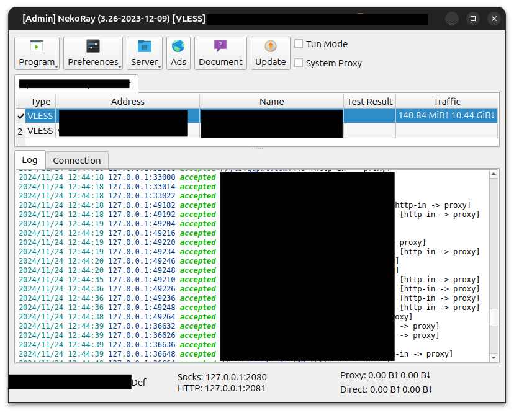Sort by the Traffic column header
The image size is (514, 413).
446,102
